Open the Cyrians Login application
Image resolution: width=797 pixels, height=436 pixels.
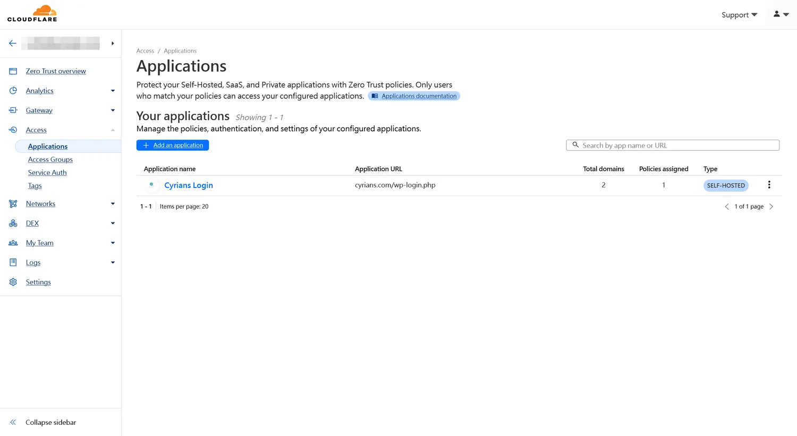click(x=189, y=185)
